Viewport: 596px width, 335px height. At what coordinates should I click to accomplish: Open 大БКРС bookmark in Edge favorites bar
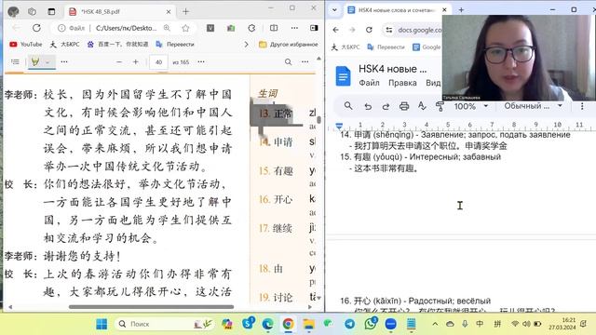tap(65, 45)
